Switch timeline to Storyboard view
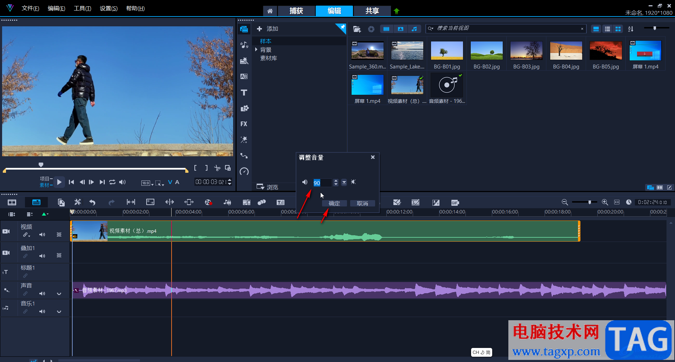This screenshot has height=362, width=675. tap(12, 202)
